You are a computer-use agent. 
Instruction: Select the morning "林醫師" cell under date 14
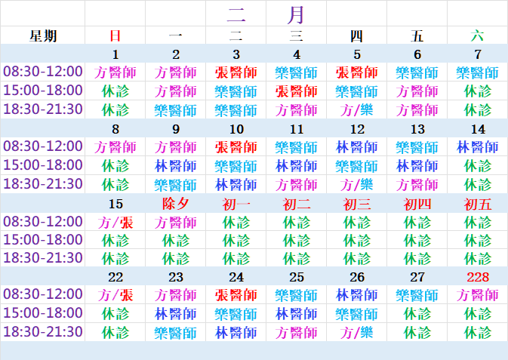coord(477,147)
